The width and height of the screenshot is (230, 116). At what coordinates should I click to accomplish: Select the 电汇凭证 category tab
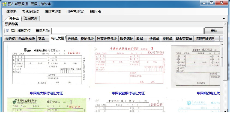click(58, 38)
